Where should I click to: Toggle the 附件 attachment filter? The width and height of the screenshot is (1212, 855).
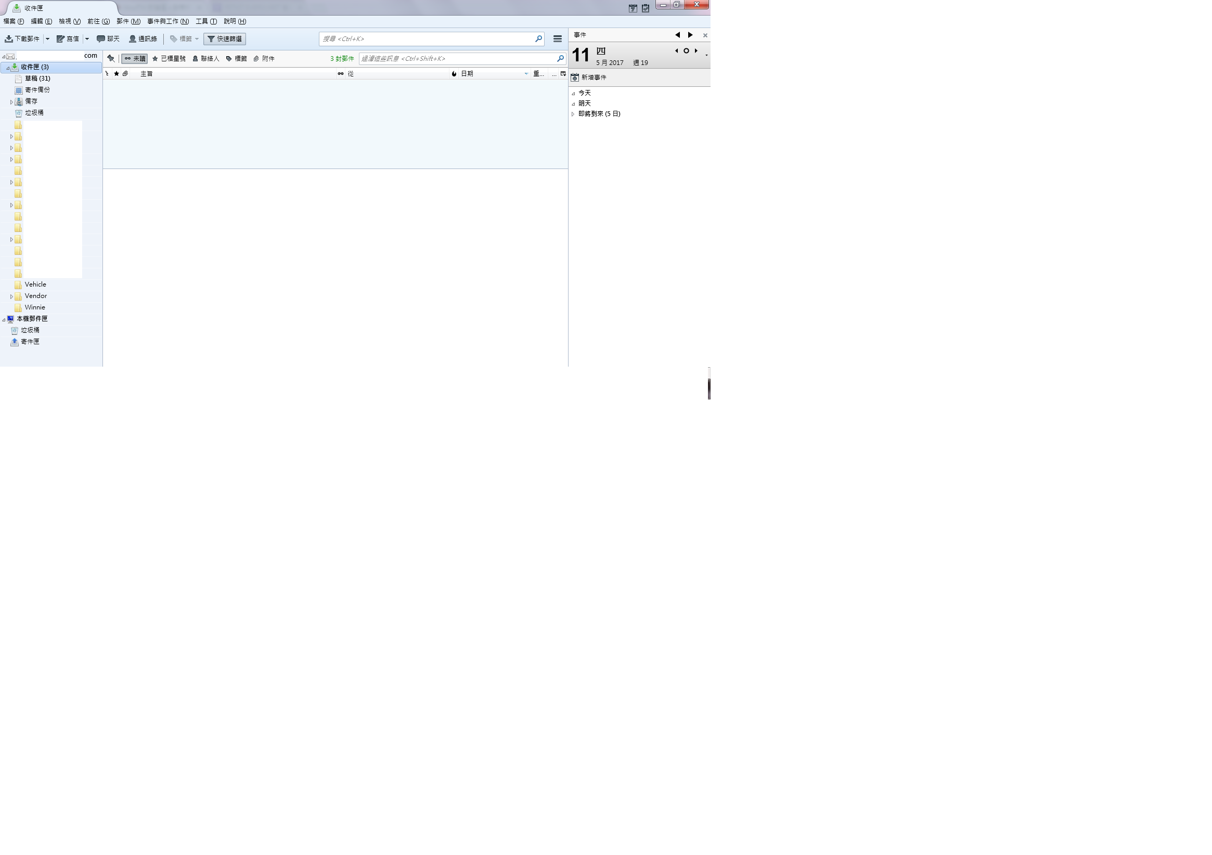pos(264,59)
